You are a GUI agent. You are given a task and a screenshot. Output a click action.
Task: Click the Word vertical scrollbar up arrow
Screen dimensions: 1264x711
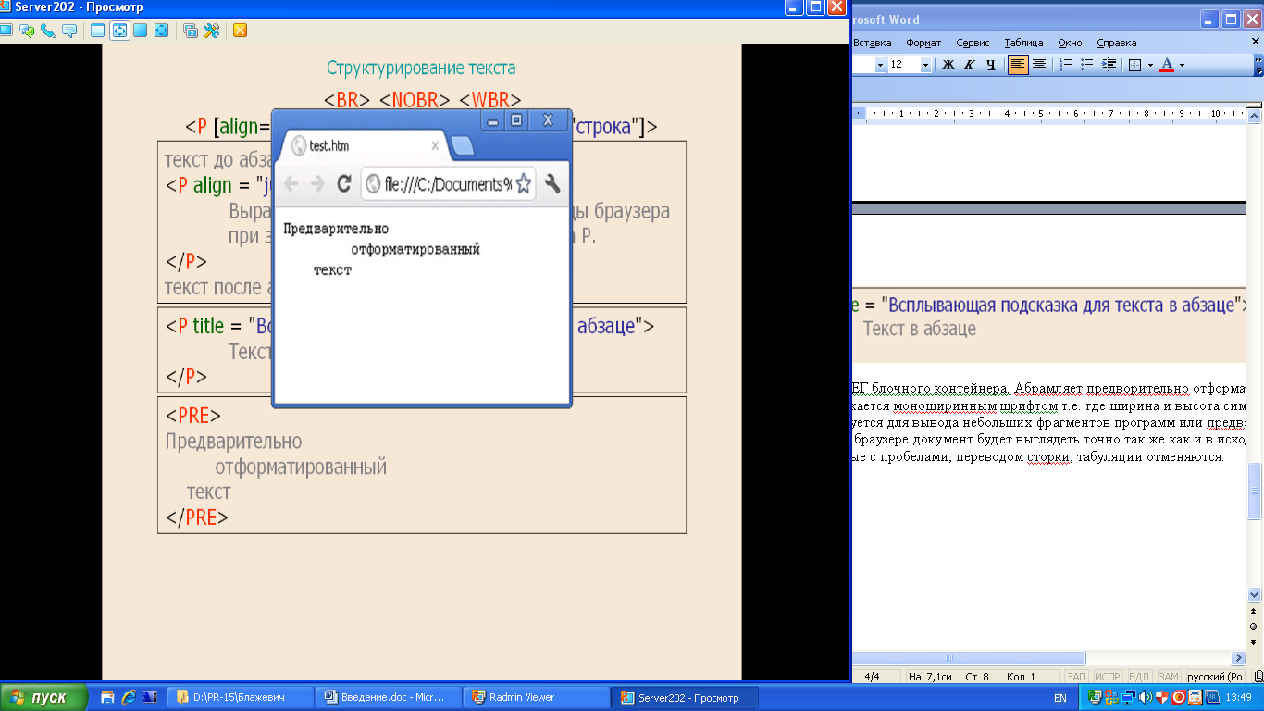point(1255,116)
